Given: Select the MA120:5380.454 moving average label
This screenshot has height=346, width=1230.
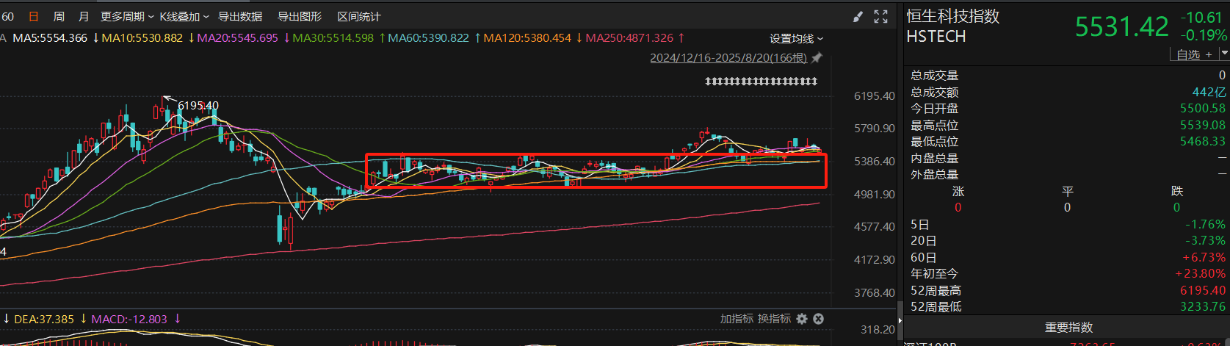Looking at the screenshot, I should [527, 37].
